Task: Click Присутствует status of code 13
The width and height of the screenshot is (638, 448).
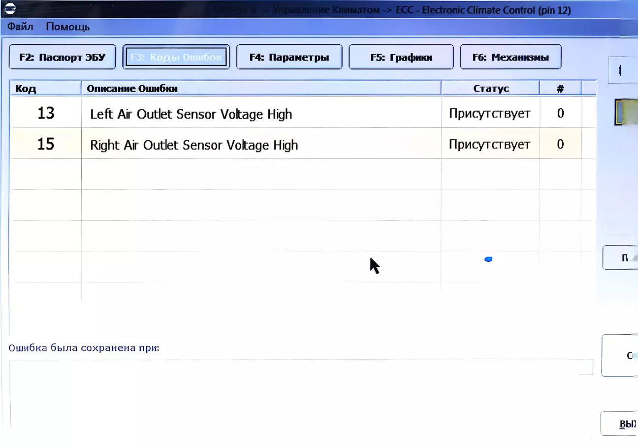Action: coord(489,113)
